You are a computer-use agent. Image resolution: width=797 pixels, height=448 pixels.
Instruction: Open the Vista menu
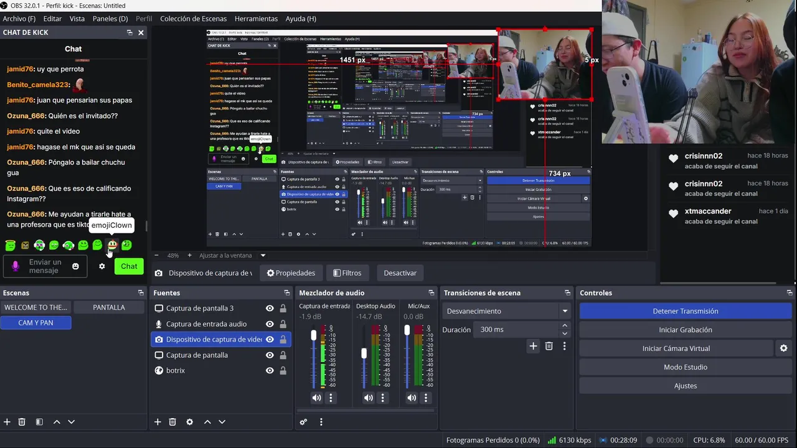(77, 19)
